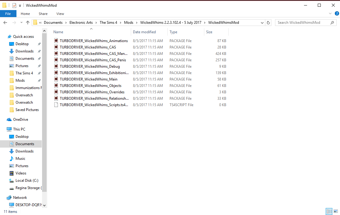Select This PC in navigation pane
This screenshot has width=340, height=215.
point(19,129)
